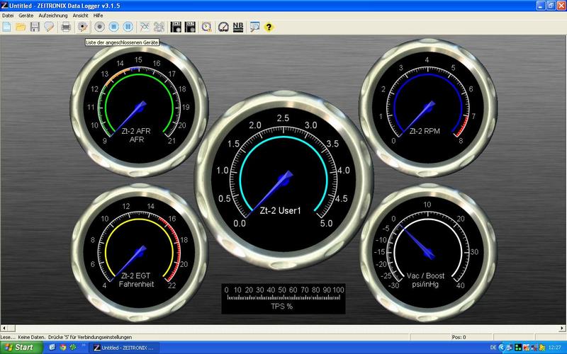Screen dimensions: 567x354
Task: Save the log with the floppy disk icon
Action: (35, 27)
